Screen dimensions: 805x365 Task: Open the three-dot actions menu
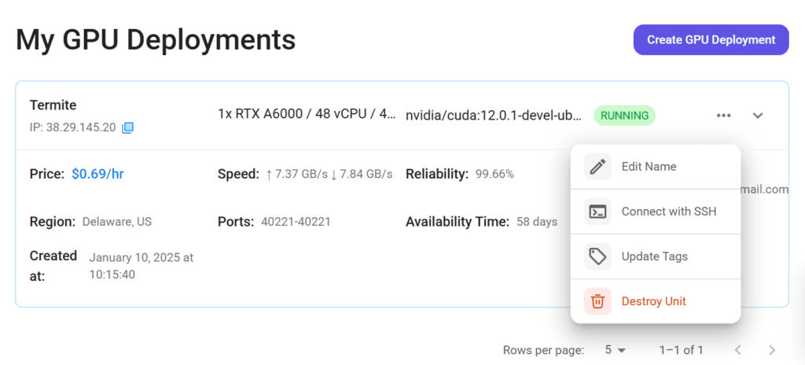(x=724, y=116)
